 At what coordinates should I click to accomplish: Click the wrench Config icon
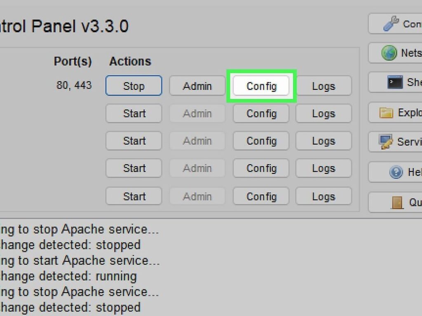[x=391, y=23]
